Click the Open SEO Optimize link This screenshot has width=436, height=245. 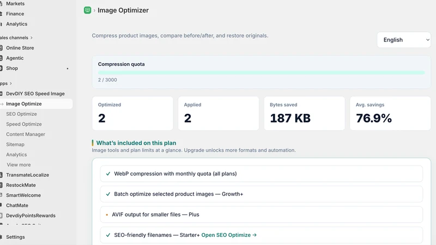(x=229, y=235)
